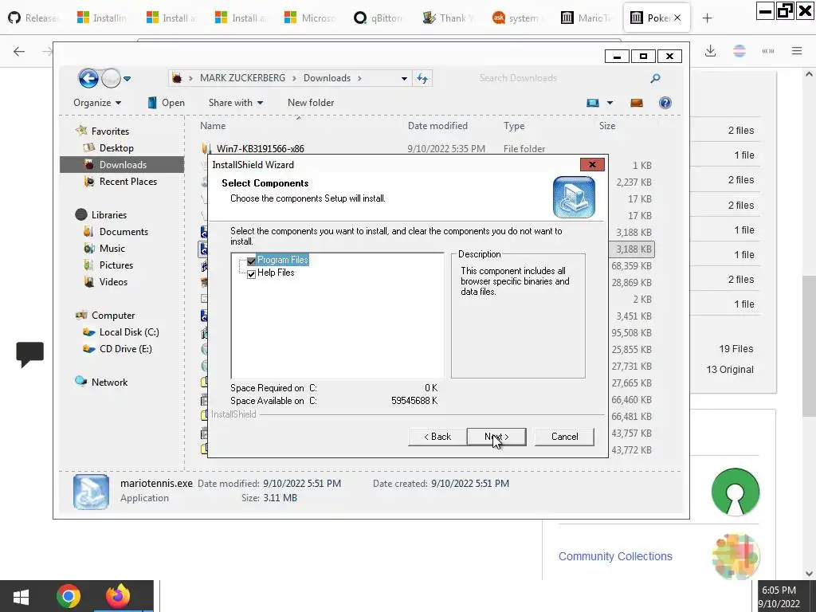Screen dimensions: 816x612
Task: Click the black chat bubble icon
Action: click(29, 355)
